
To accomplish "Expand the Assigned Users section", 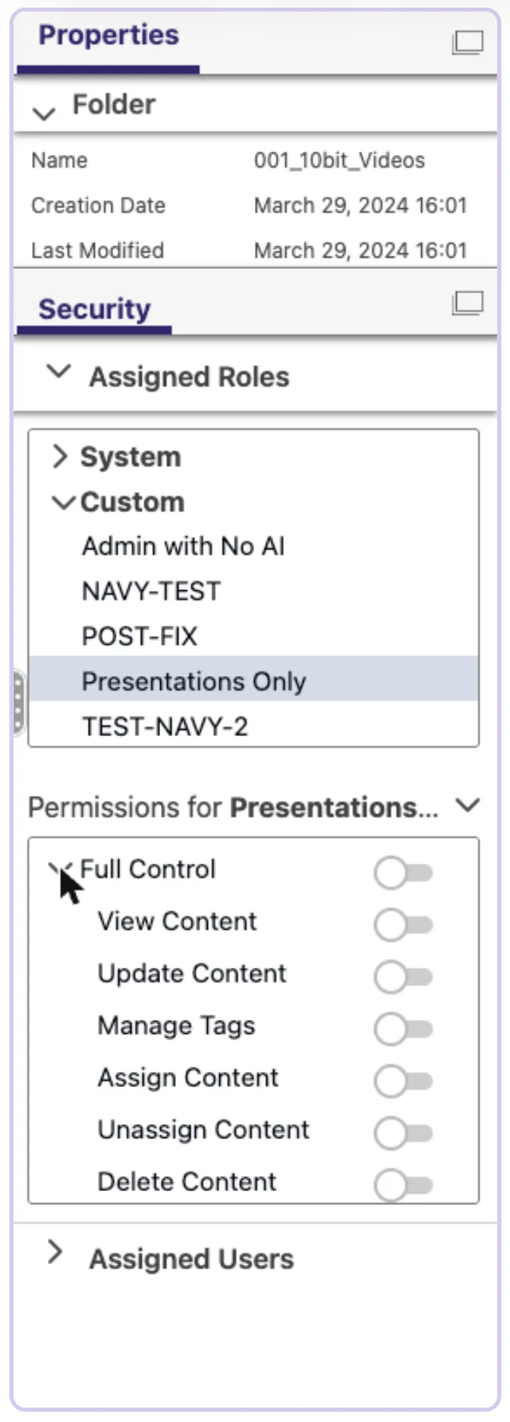I will coord(55,1252).
